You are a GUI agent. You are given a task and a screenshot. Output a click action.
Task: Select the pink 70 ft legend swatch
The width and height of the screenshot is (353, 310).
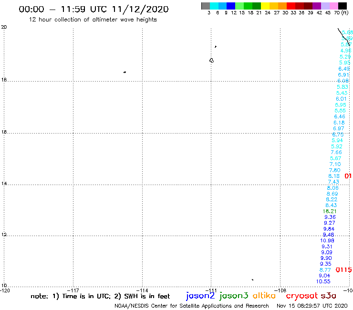[333, 6]
